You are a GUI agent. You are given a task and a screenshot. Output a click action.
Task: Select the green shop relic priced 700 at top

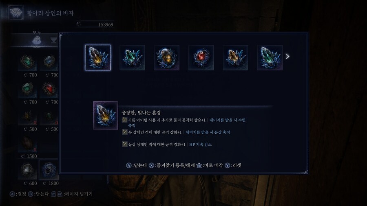[27, 62]
